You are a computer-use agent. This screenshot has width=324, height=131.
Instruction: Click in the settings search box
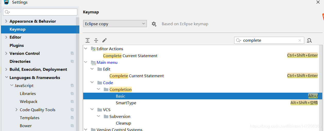click(40, 12)
